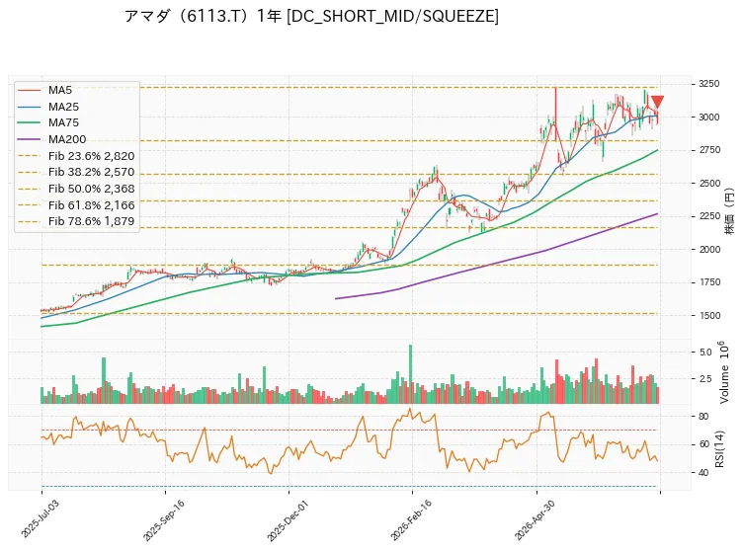Click the RSI(14) axis label
Screen dimensions: 743x551
point(719,449)
